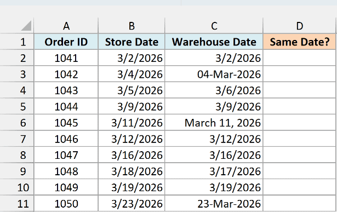The width and height of the screenshot is (337, 212).
Task: Select row 3 header
Action: (x=17, y=74)
